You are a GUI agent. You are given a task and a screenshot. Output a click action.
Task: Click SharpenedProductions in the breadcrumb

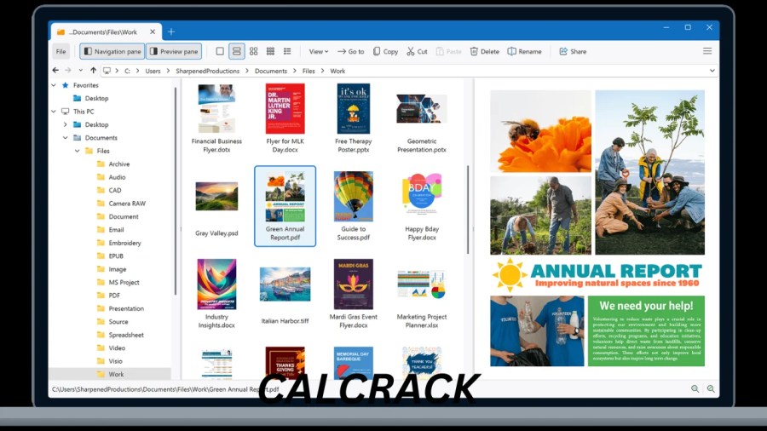point(207,71)
